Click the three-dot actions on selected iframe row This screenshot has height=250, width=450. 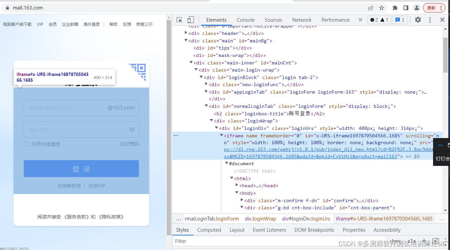tap(176, 135)
